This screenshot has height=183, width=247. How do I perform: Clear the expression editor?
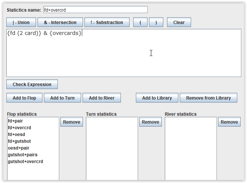[179, 23]
